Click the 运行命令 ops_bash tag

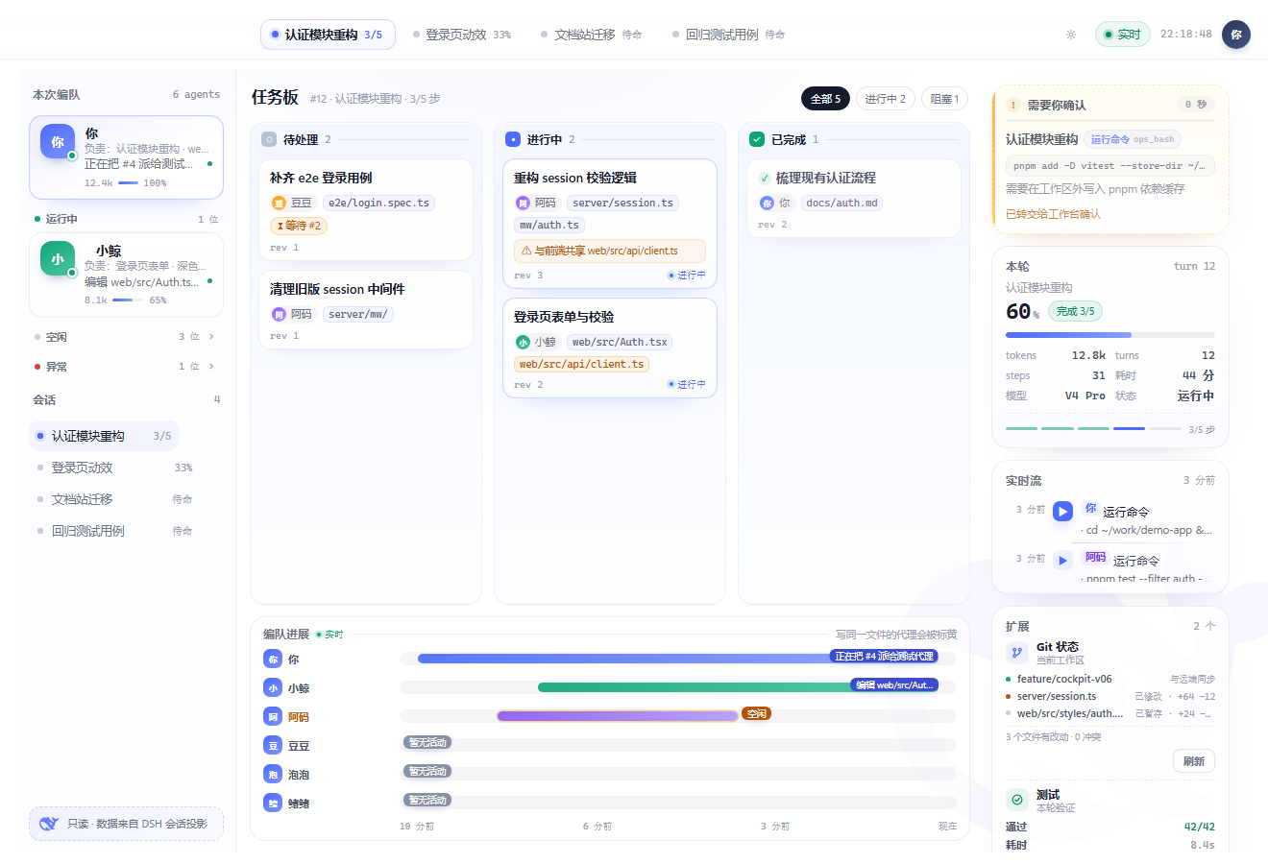pos(1133,139)
